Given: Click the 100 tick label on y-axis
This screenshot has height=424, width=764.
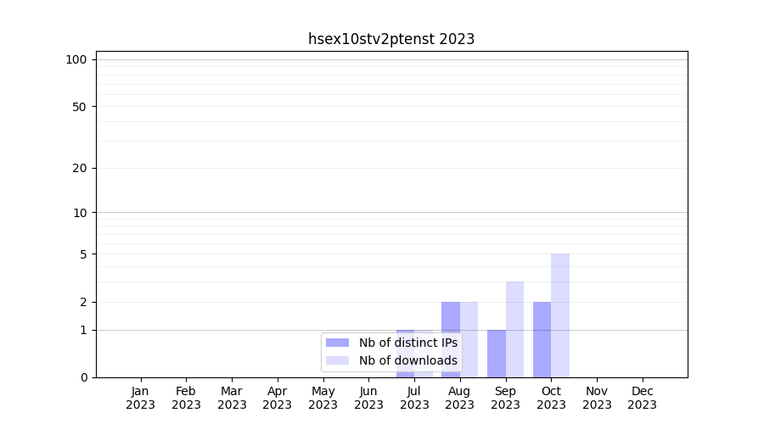Looking at the screenshot, I should [x=76, y=59].
